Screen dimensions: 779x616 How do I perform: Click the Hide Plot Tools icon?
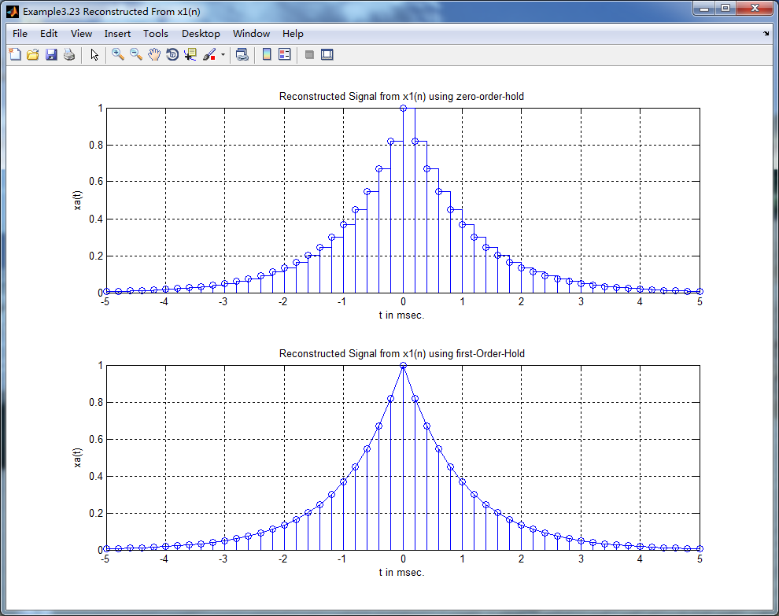309,54
